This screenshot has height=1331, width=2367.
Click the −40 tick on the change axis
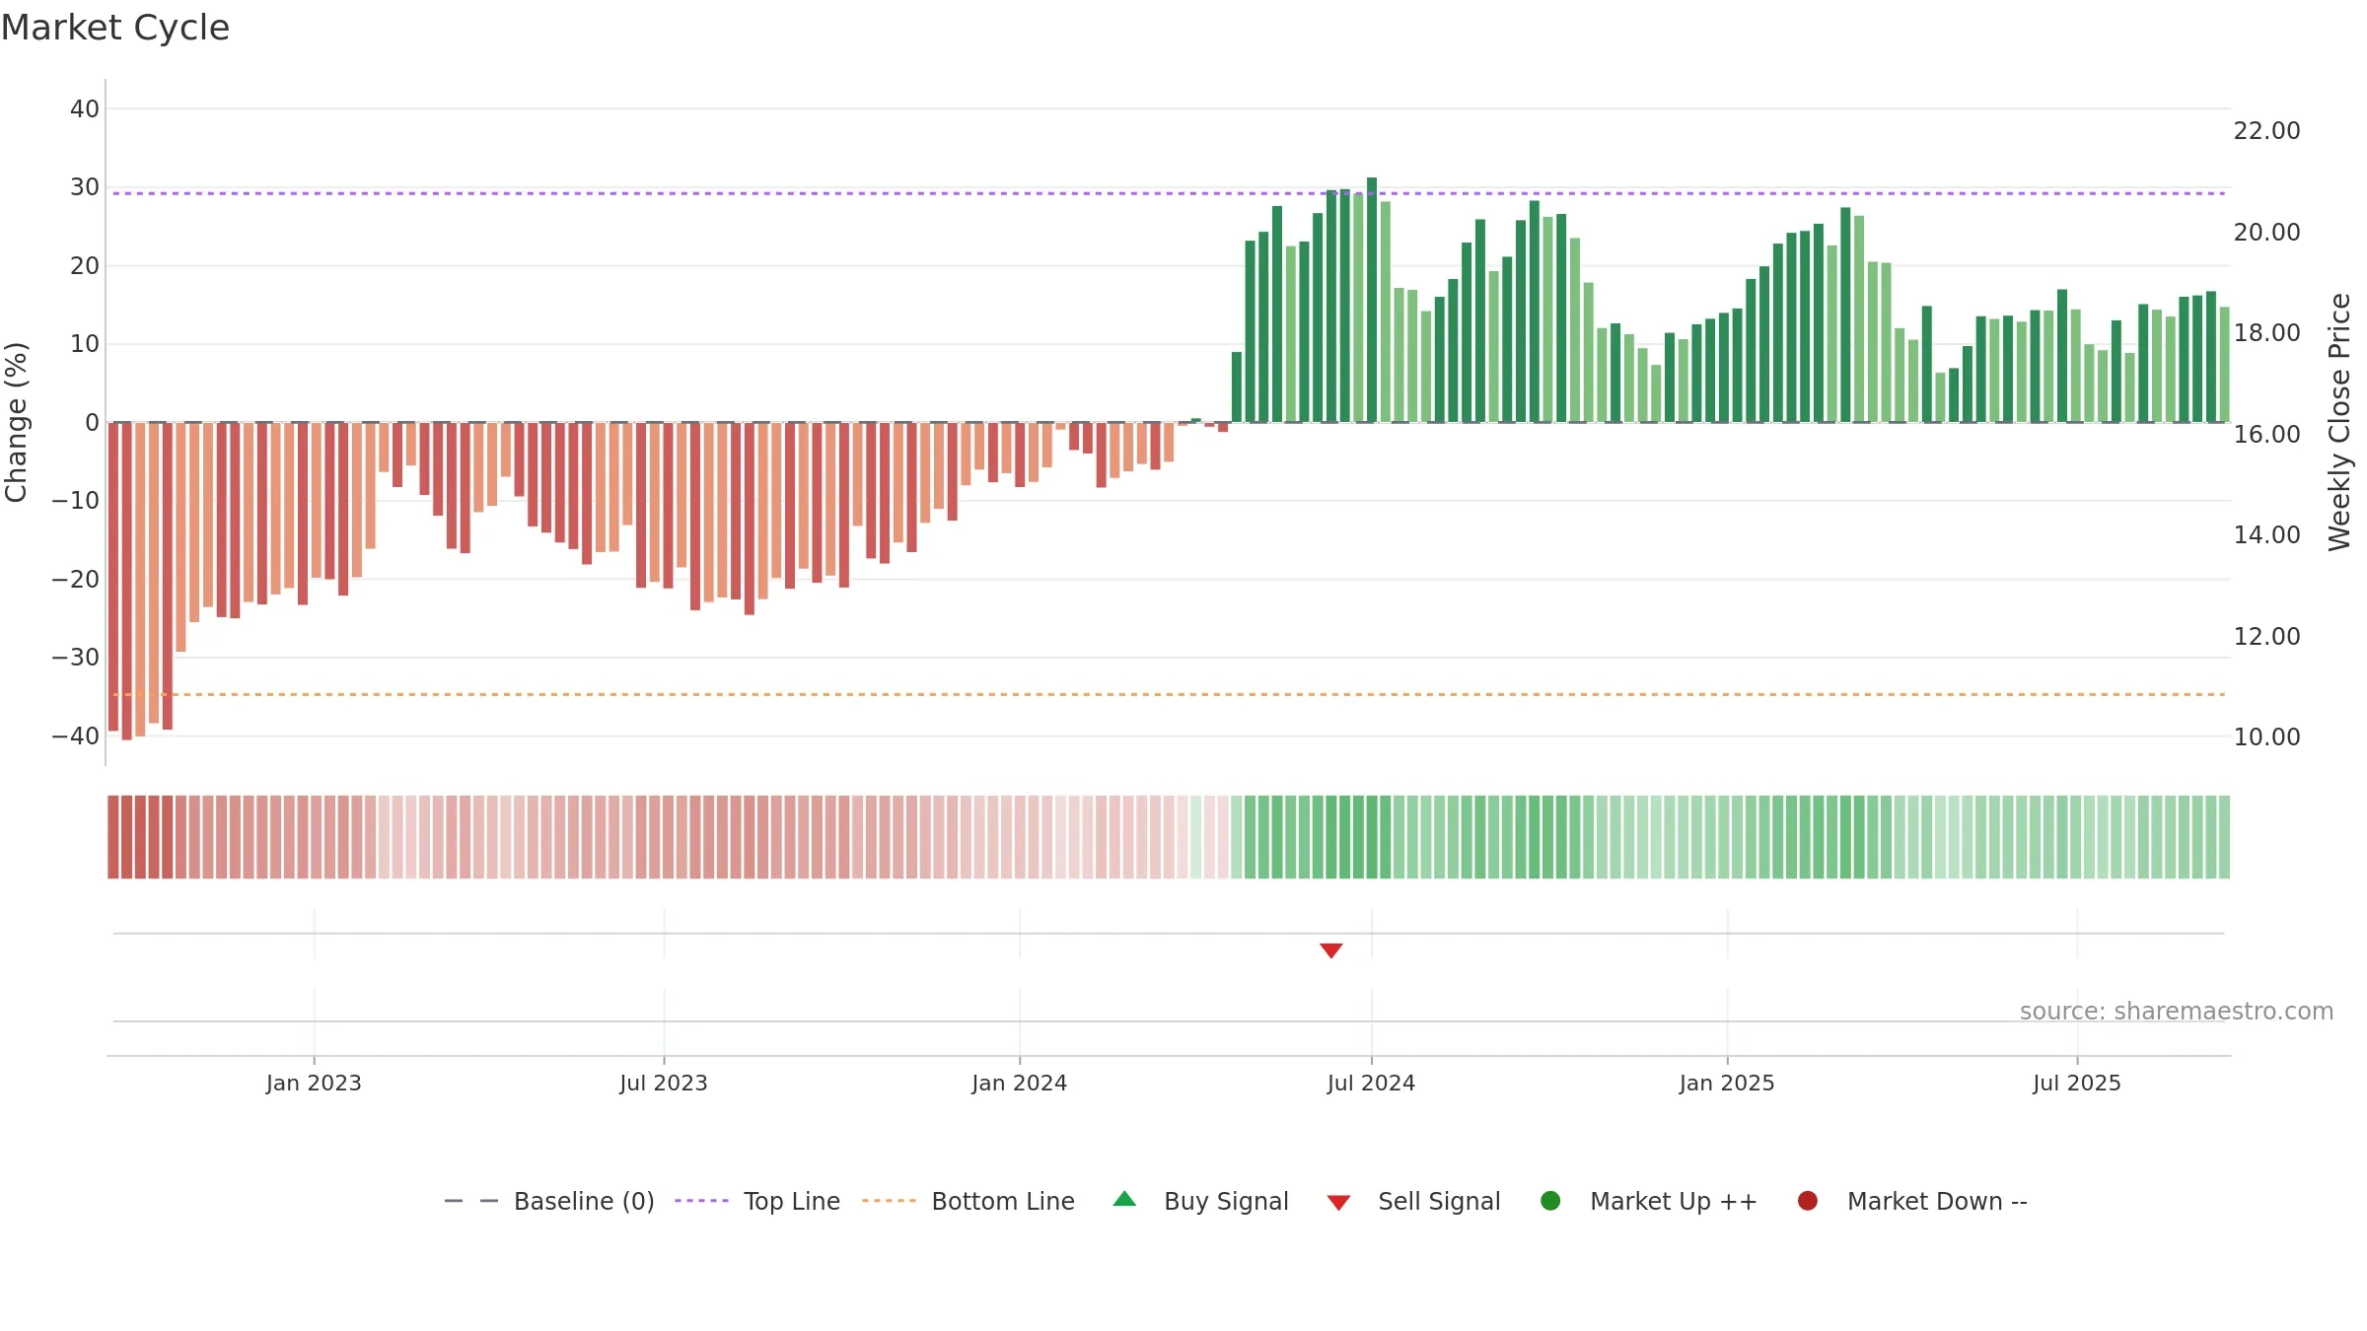click(x=76, y=736)
